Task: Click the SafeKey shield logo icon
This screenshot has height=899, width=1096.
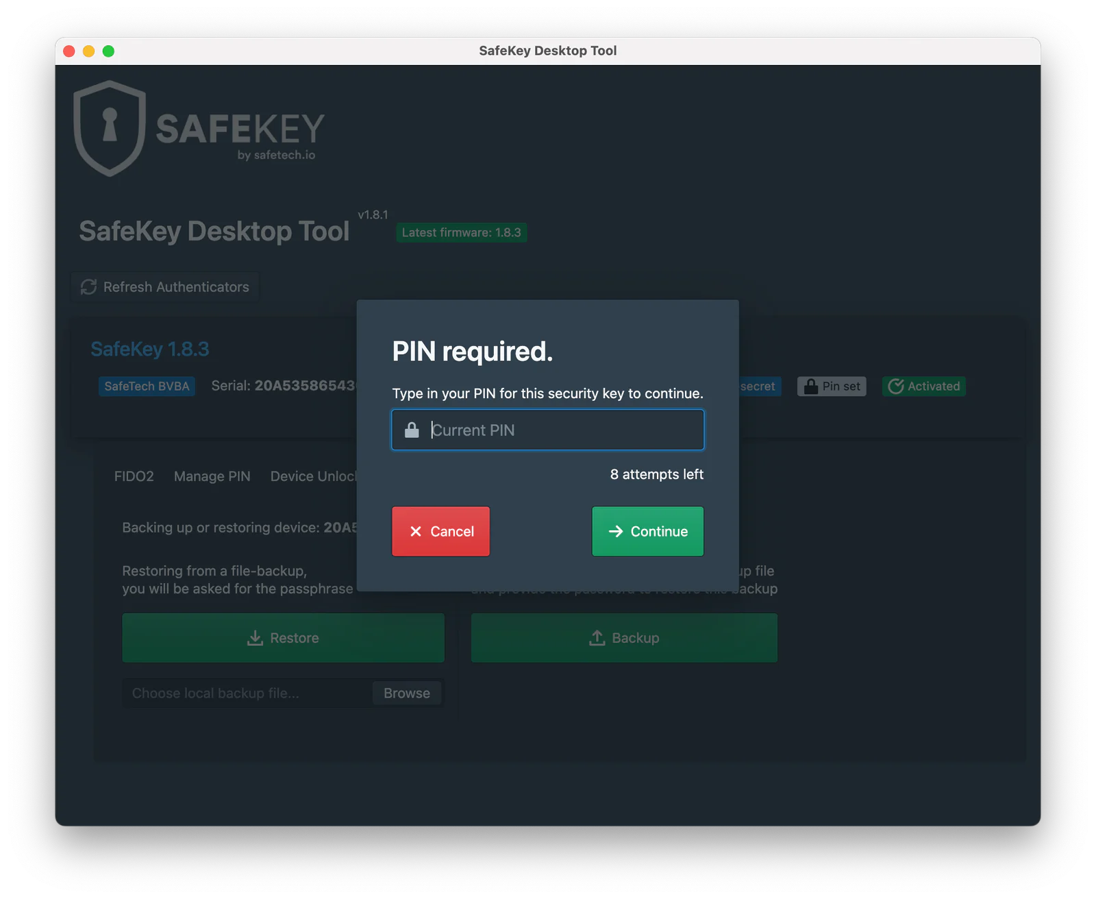Action: (110, 128)
